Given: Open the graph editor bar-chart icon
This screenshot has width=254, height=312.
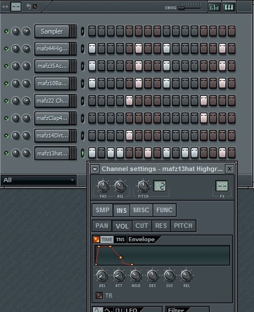Looking at the screenshot, I should point(214,7).
